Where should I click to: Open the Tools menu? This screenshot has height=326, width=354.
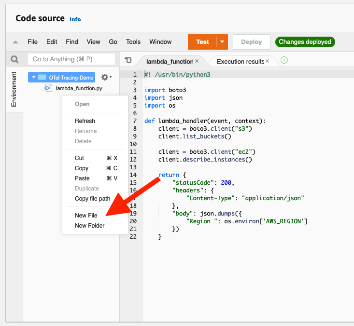point(133,42)
